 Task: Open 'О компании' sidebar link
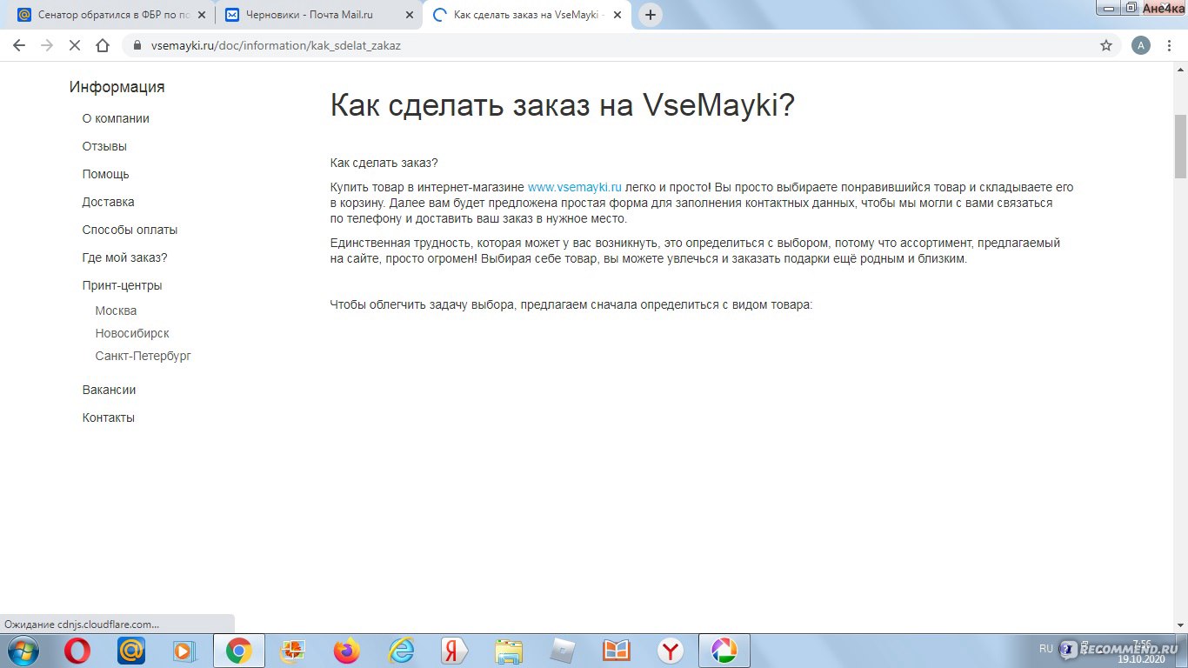[116, 118]
